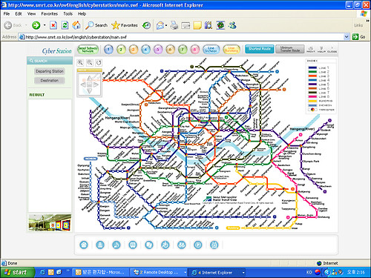Click the map reset rotate icon
Image resolution: width=371 pixels, height=278 pixels.
click(x=99, y=62)
